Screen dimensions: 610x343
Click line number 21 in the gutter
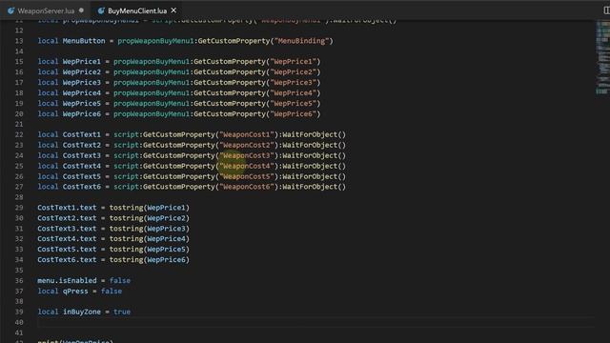[x=19, y=124]
